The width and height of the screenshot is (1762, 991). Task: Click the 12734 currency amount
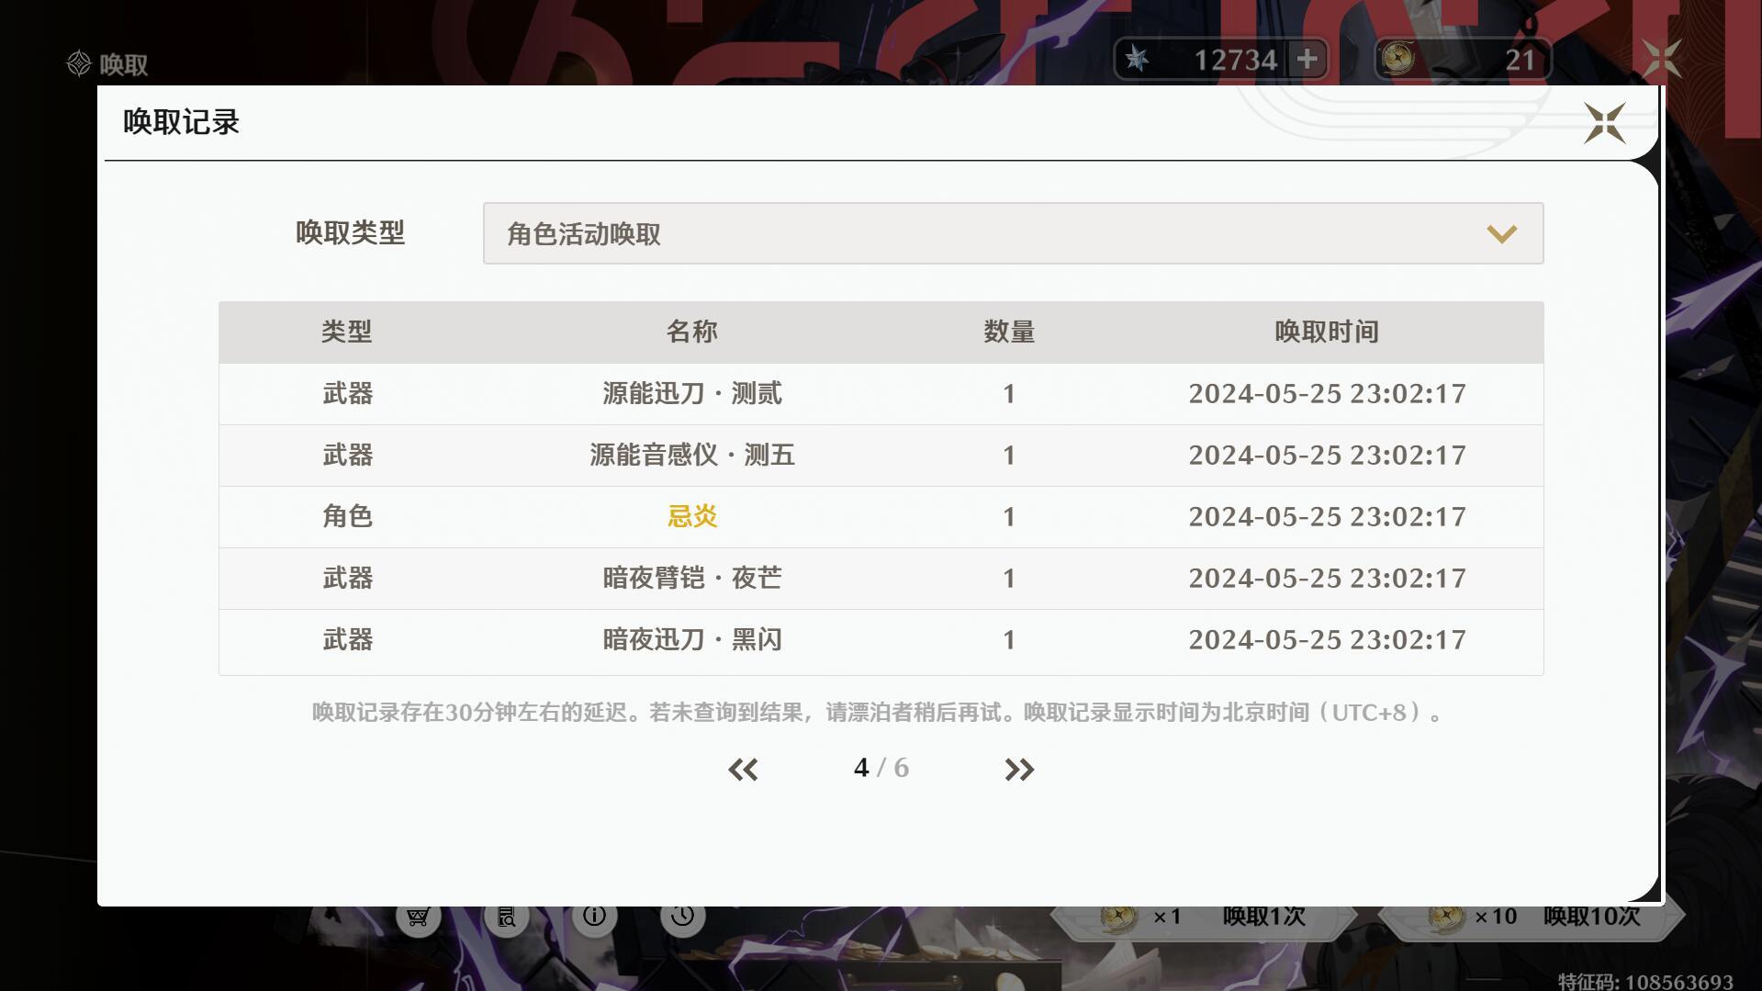click(1235, 61)
